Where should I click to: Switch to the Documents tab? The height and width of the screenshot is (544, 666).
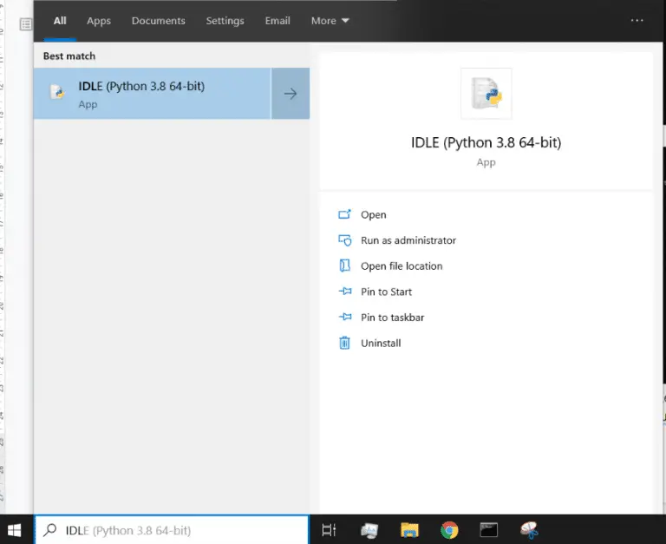(x=158, y=21)
